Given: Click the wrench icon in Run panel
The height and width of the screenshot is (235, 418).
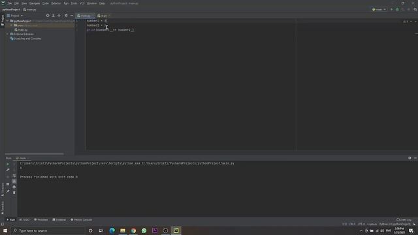Looking at the screenshot, I should 8,170.
